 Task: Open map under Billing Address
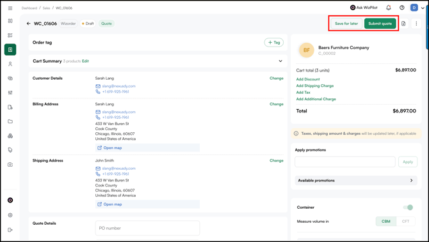tap(147, 148)
